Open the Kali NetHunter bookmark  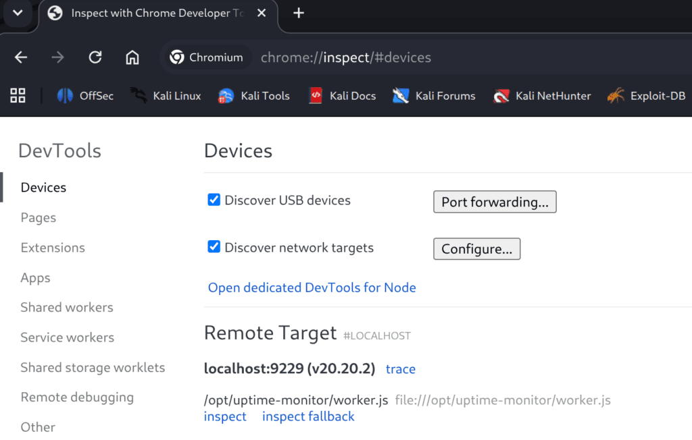tap(541, 96)
